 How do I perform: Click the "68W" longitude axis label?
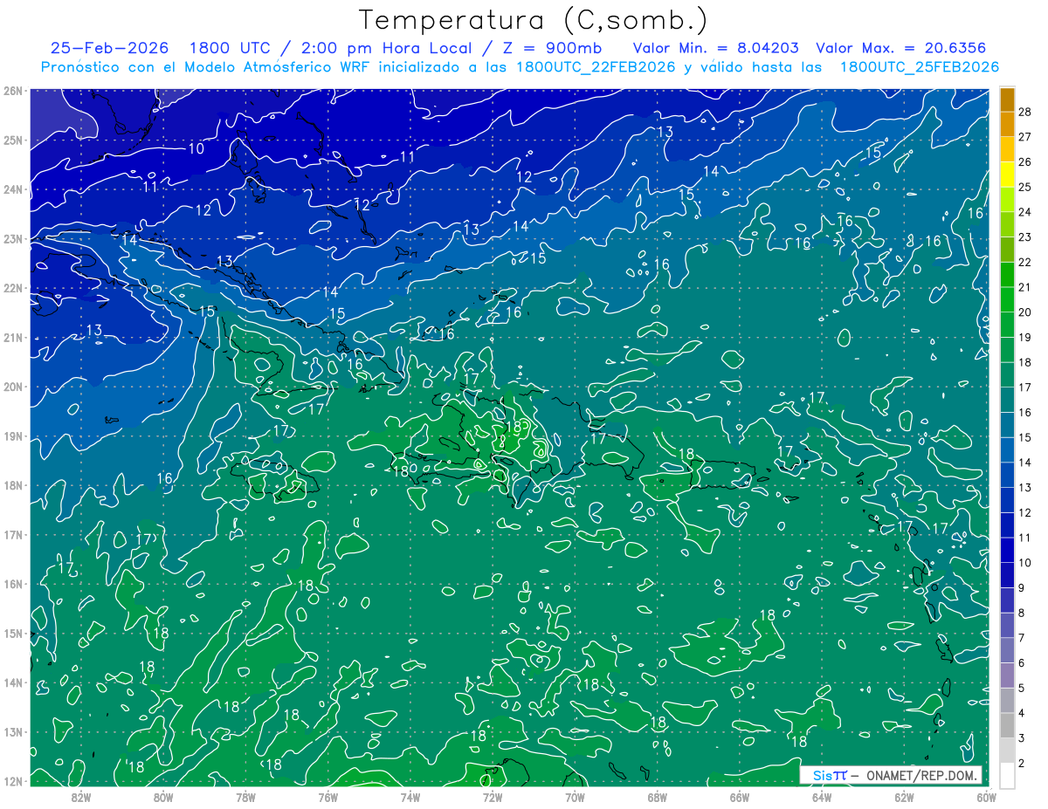coord(657,797)
